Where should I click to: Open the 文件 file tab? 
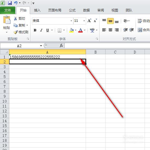pyautogui.click(x=8, y=10)
